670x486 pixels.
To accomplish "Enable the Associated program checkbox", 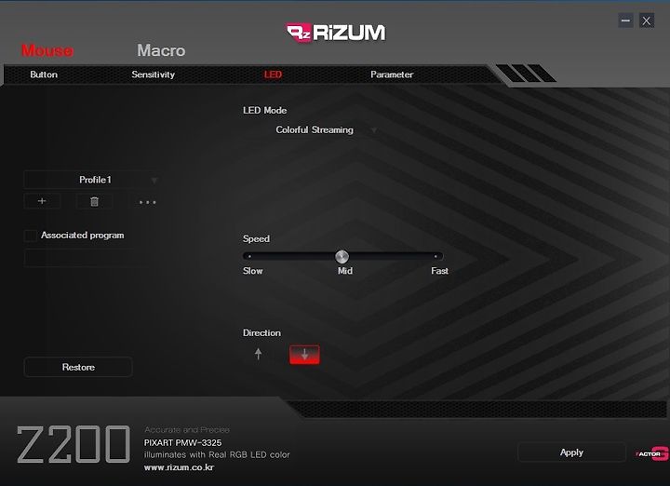I will click(x=31, y=236).
